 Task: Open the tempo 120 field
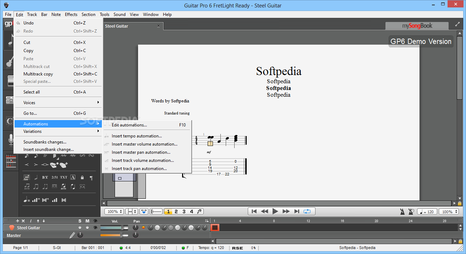(x=427, y=211)
